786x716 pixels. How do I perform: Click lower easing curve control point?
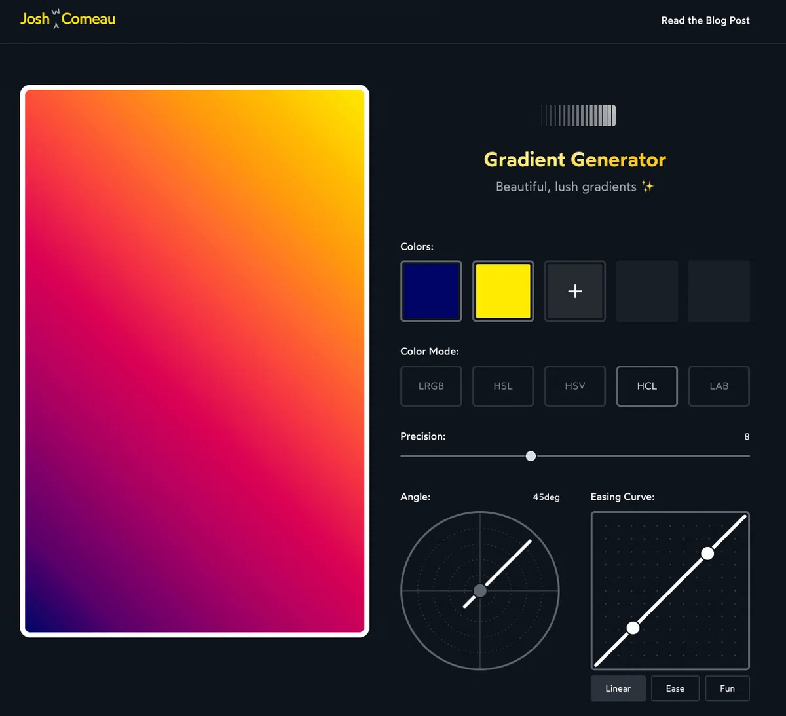[x=633, y=628]
